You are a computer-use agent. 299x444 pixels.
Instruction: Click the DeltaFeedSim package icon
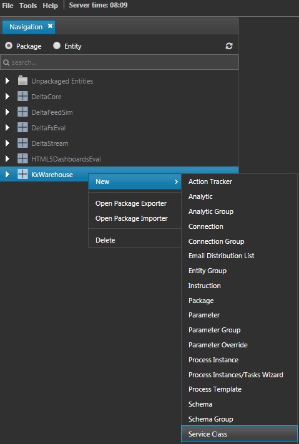click(x=22, y=112)
